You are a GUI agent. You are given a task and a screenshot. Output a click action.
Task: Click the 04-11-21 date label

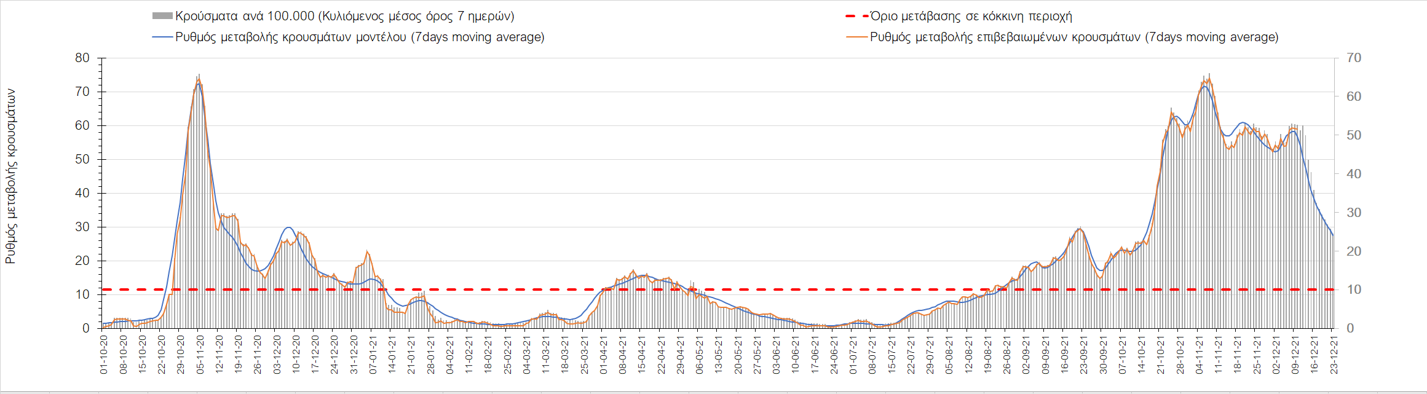(x=1200, y=355)
